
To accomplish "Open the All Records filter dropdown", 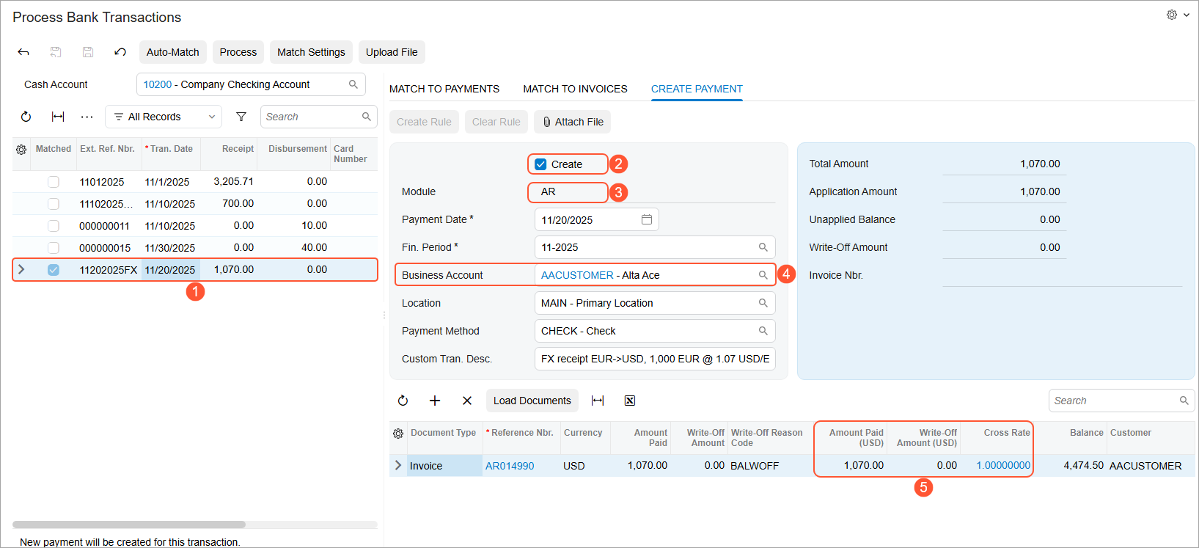I will click(x=164, y=117).
